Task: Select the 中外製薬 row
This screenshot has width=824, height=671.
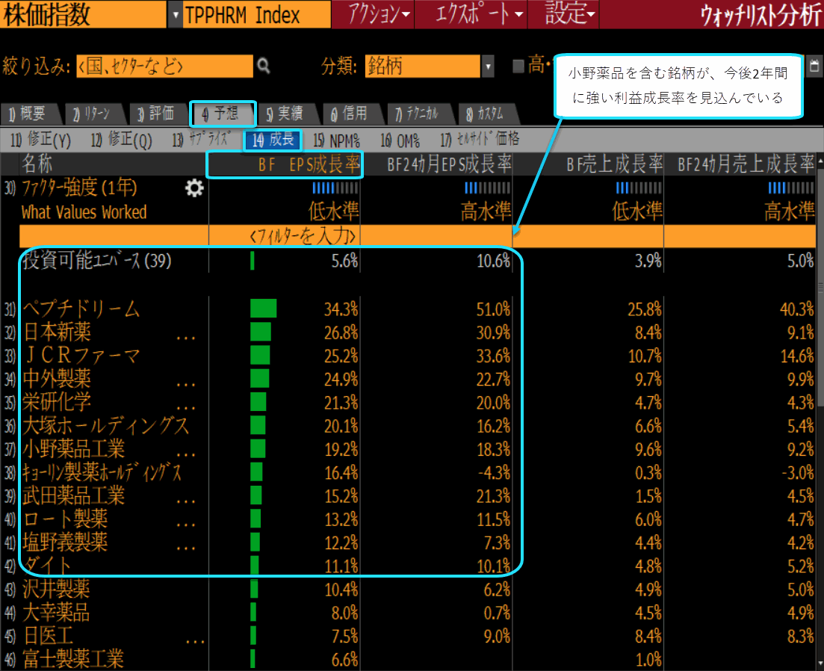Action: click(410, 379)
